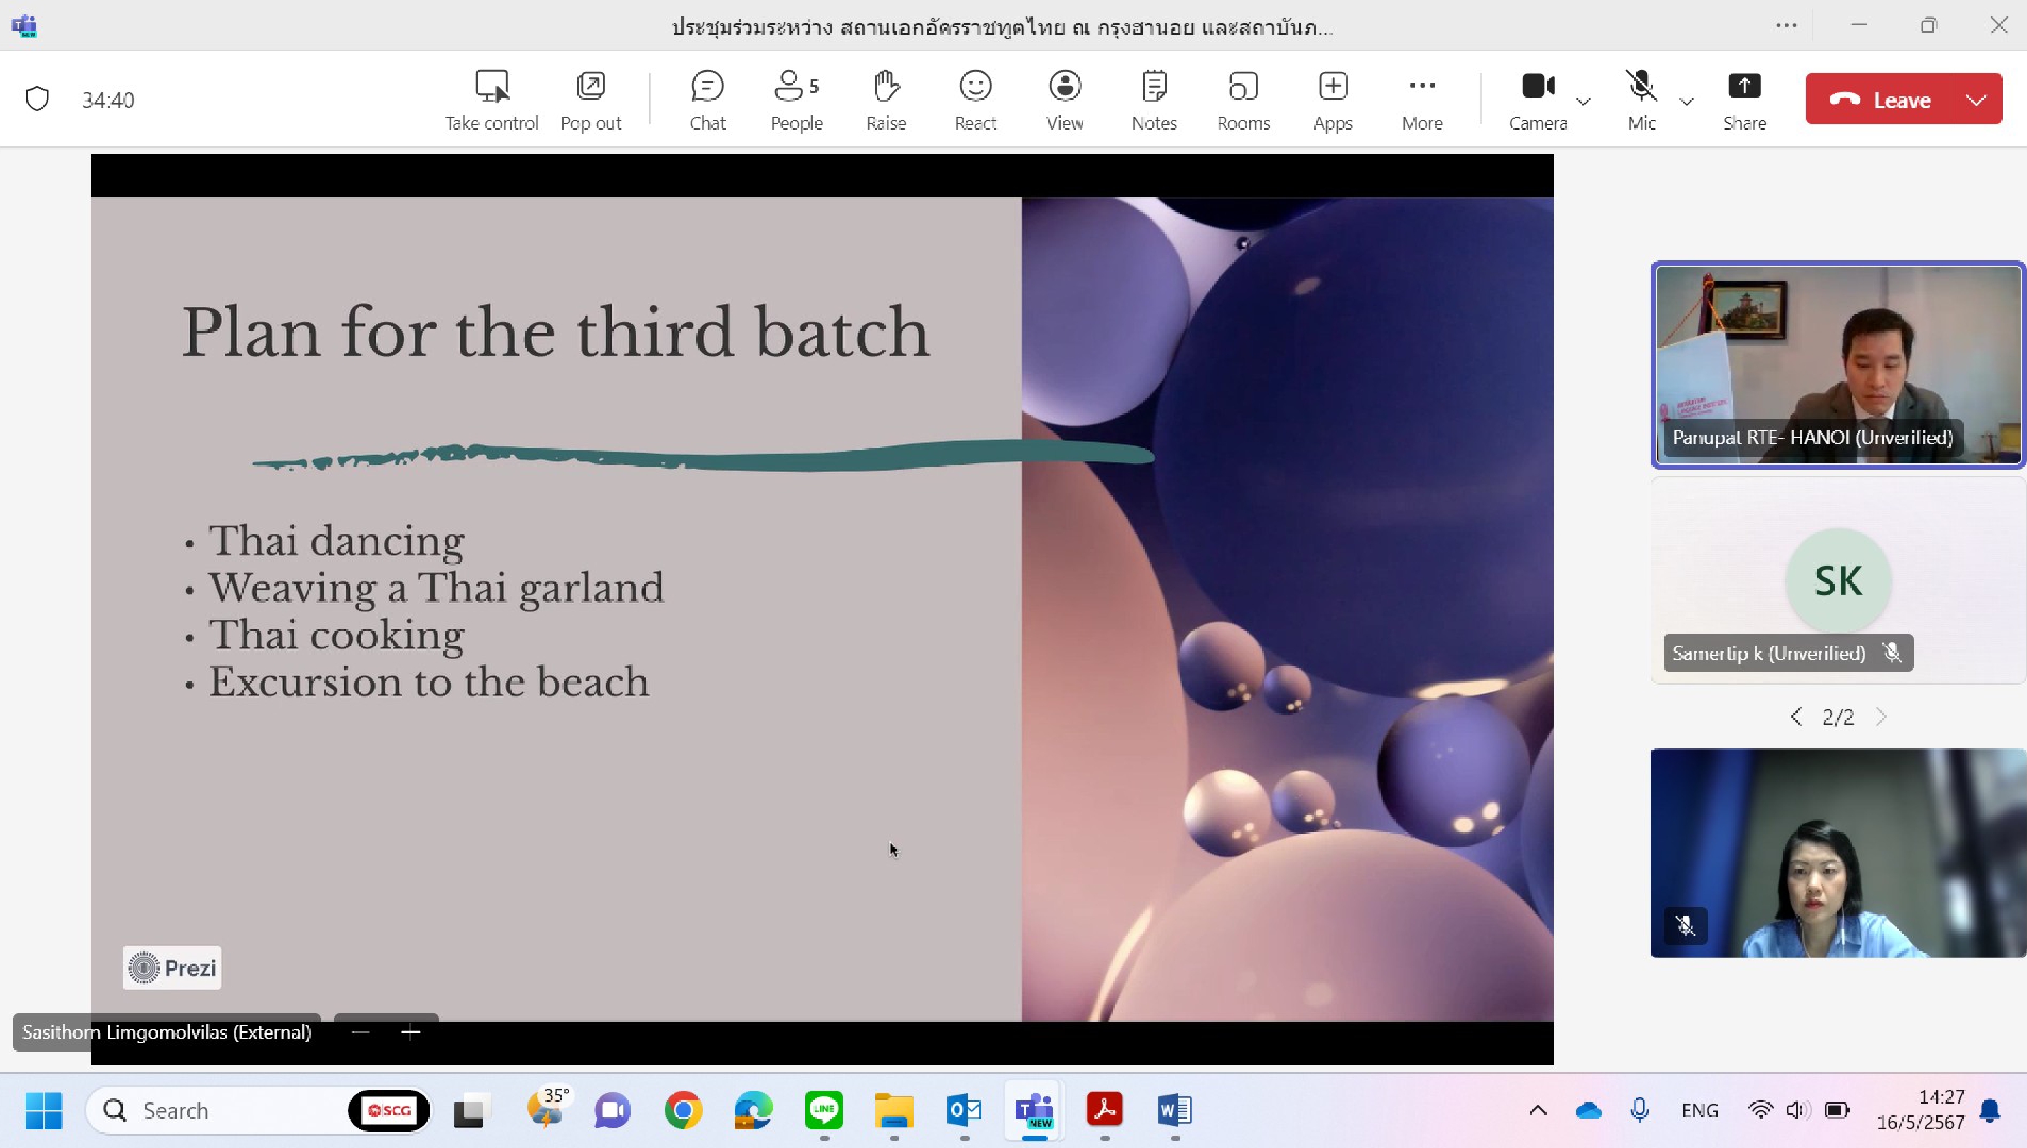
Task: Expand Camera device options arrow
Action: click(1582, 101)
